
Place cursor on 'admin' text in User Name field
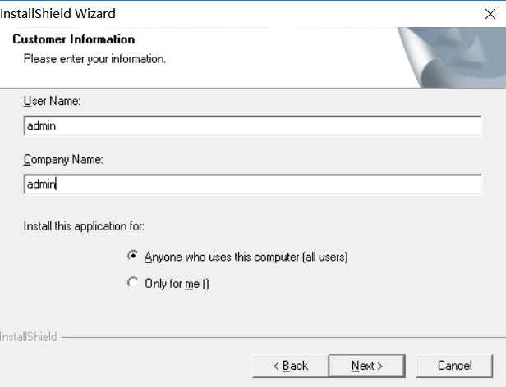tap(41, 126)
